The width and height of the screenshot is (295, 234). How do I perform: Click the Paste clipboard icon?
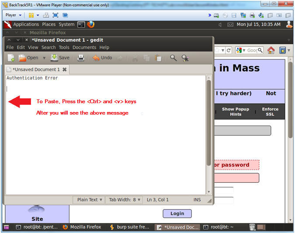tap(158, 58)
